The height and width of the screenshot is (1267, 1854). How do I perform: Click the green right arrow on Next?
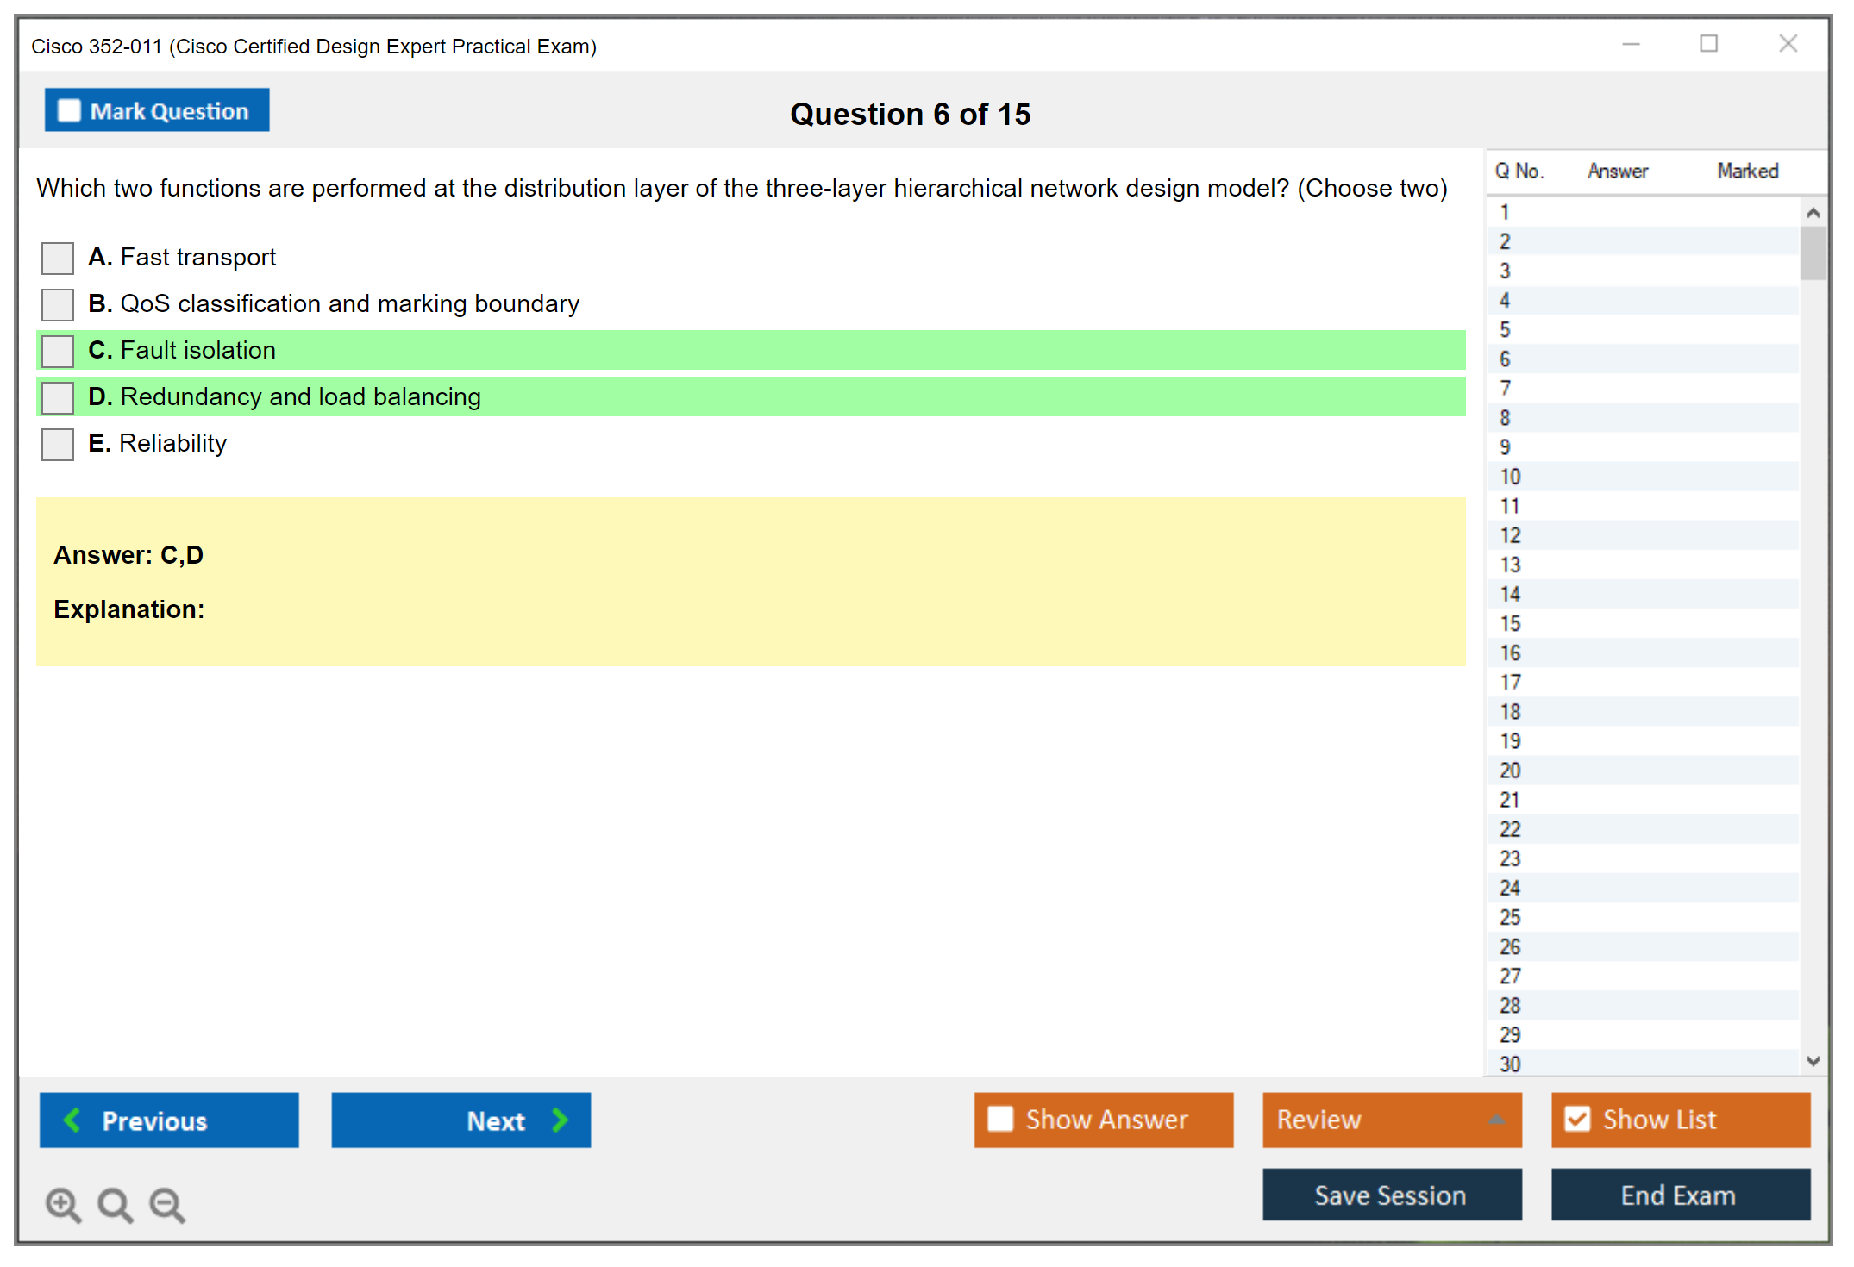pyautogui.click(x=560, y=1120)
